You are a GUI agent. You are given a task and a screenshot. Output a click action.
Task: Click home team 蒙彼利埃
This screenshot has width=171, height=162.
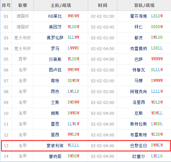point(55,146)
